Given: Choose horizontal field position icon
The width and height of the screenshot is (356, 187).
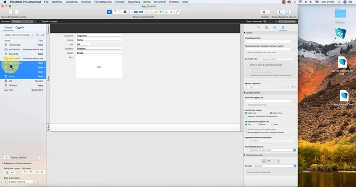Looking at the screenshot, I should [13, 172].
